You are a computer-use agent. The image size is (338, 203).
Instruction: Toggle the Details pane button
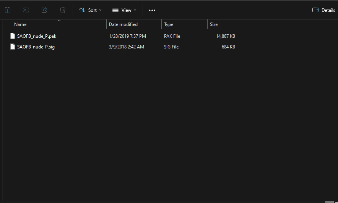(323, 10)
